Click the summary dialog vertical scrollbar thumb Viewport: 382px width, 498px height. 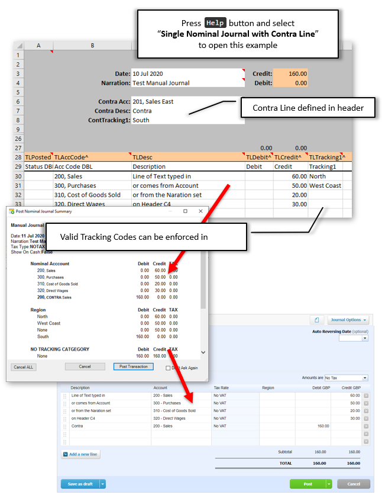pos(203,280)
